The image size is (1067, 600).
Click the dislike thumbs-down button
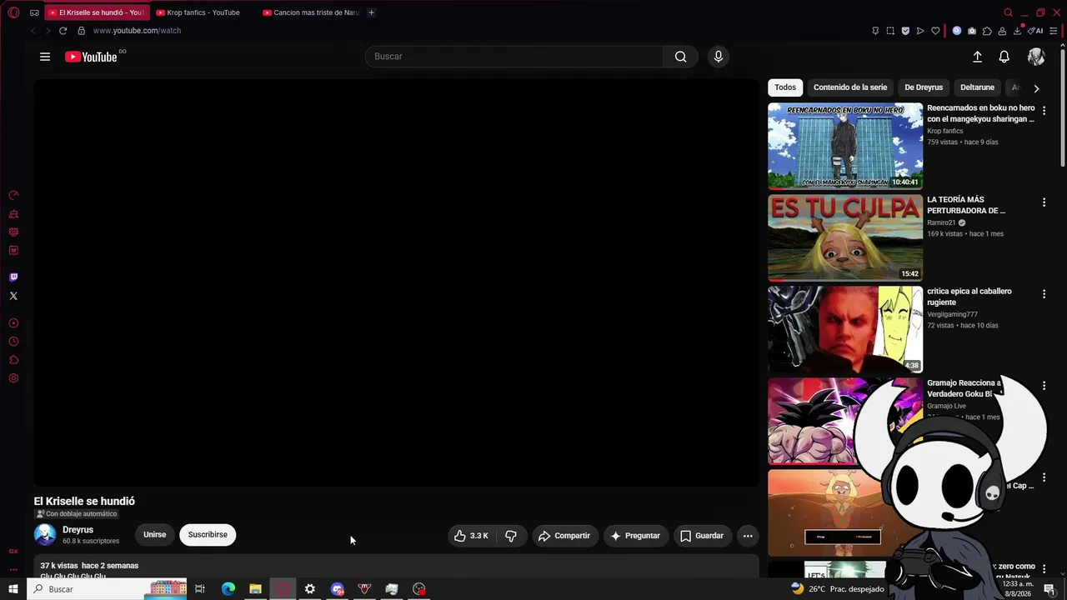(511, 536)
